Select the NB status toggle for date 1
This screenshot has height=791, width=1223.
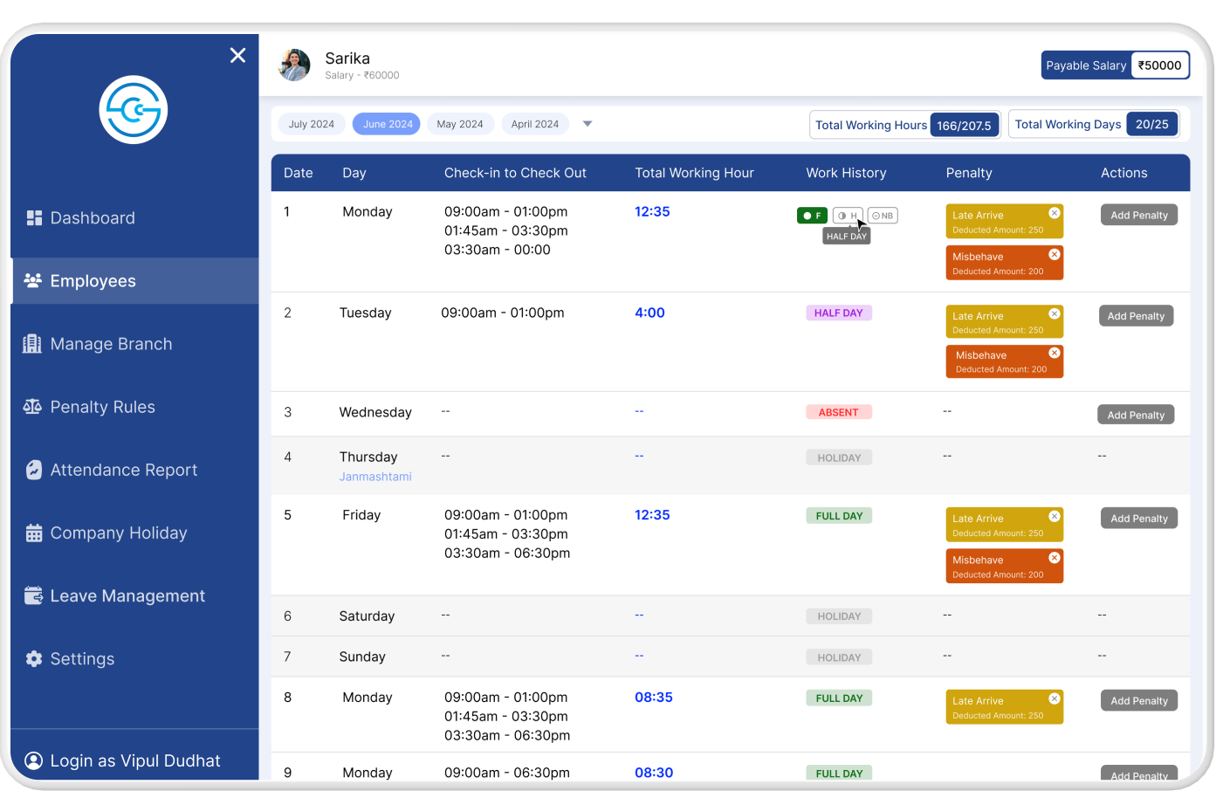coord(883,216)
